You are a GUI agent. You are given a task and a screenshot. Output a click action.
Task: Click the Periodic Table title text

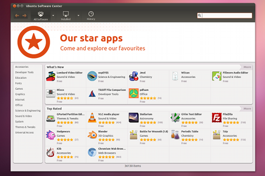pos(190,131)
